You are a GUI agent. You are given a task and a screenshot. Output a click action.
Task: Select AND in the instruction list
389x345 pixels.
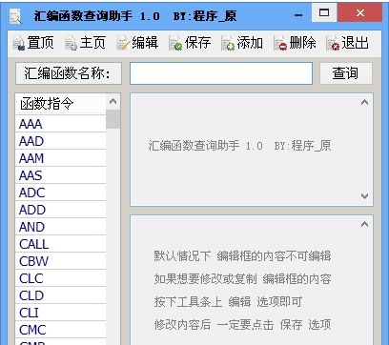[x=60, y=227]
